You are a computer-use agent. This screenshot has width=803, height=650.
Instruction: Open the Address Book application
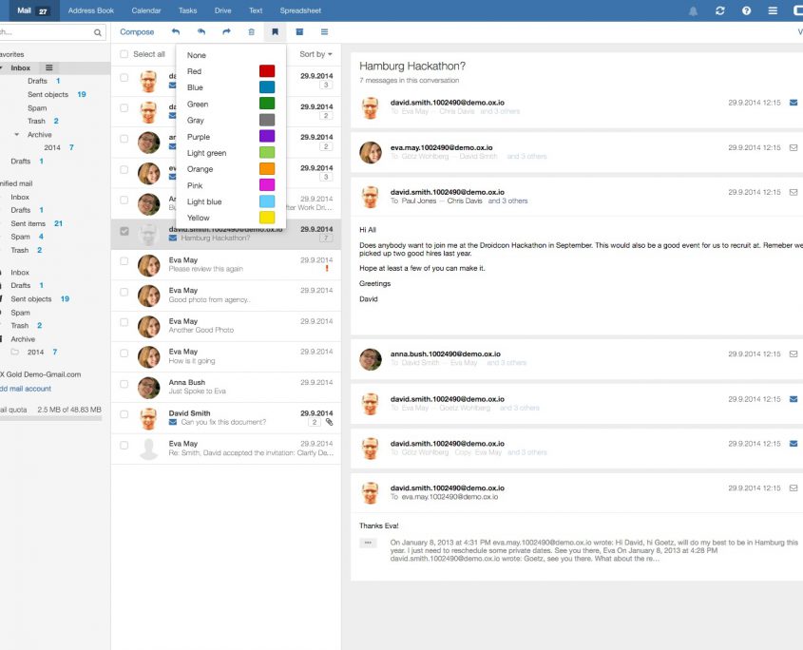[x=90, y=10]
